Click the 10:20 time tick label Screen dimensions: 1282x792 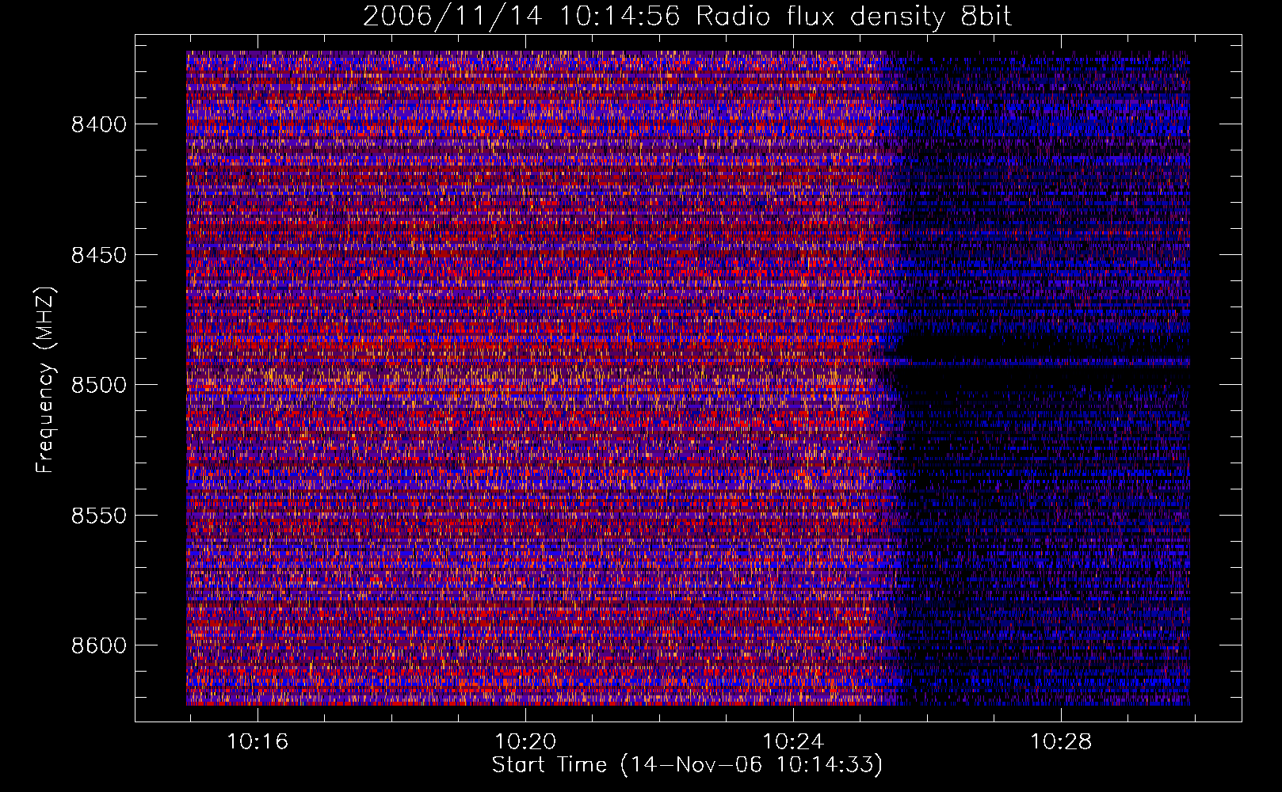coord(525,742)
